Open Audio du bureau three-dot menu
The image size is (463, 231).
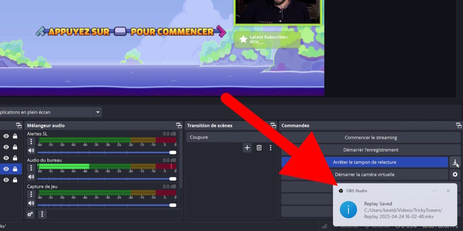(31, 168)
